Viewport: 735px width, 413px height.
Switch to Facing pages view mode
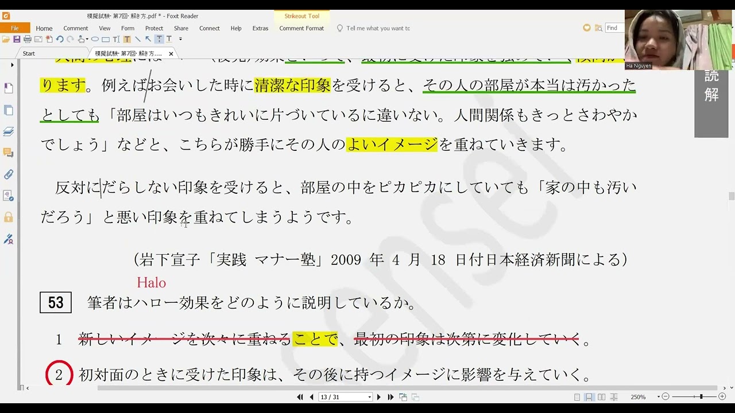(x=602, y=397)
